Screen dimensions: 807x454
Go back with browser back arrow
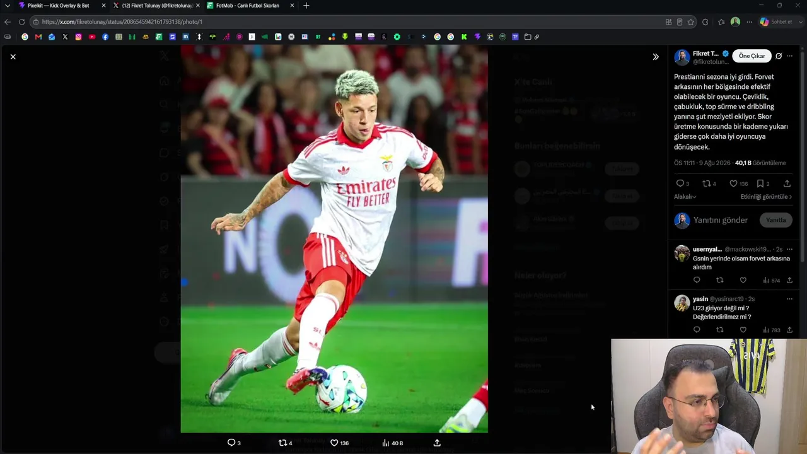8,21
